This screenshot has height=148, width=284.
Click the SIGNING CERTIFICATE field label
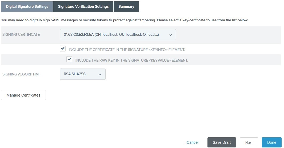click(21, 35)
